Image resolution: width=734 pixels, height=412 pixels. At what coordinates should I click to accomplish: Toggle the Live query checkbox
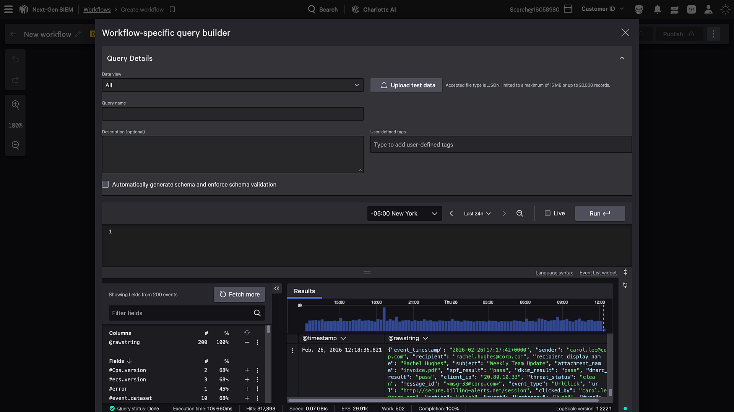(547, 213)
